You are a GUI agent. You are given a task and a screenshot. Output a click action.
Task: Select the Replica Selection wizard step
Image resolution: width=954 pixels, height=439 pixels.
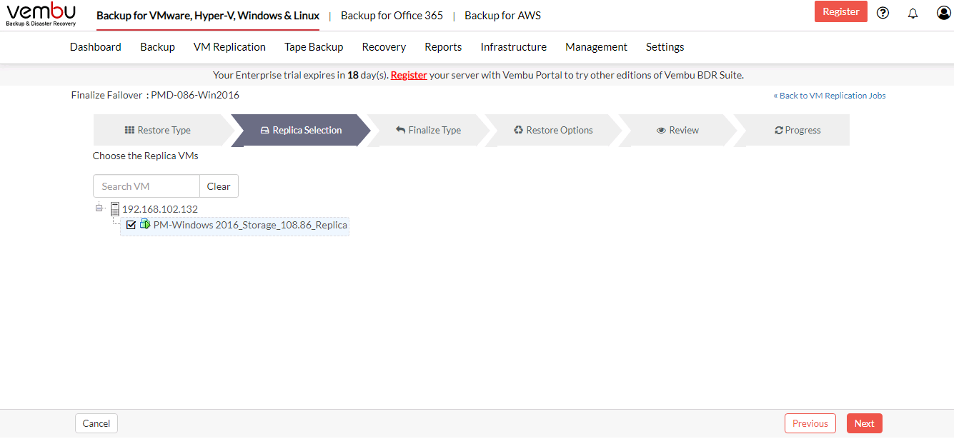click(x=301, y=130)
